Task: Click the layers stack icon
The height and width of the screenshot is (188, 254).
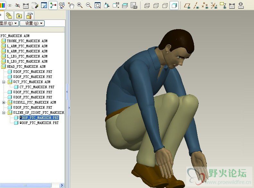Action: coord(125,5)
